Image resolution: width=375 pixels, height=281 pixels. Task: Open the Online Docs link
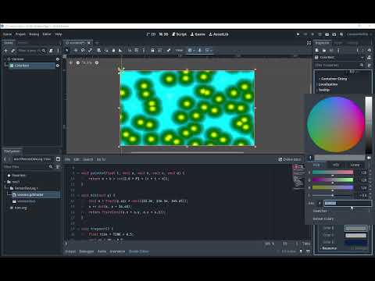[x=289, y=159]
